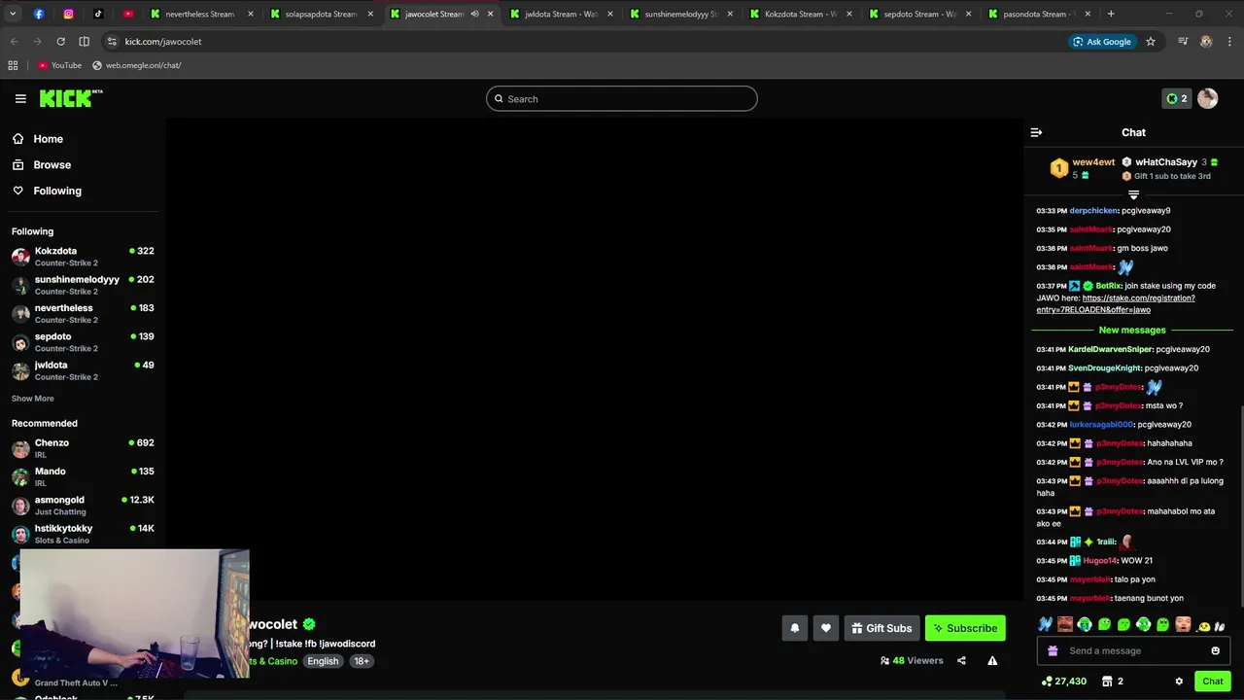Switch to the jwldota Stream tab
This screenshot has width=1244, height=700.
tap(561, 14)
